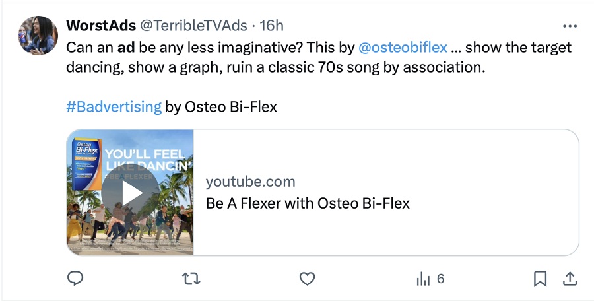This screenshot has height=301, width=594.
Task: Open the WorstAds profile avatar
Action: click(37, 36)
